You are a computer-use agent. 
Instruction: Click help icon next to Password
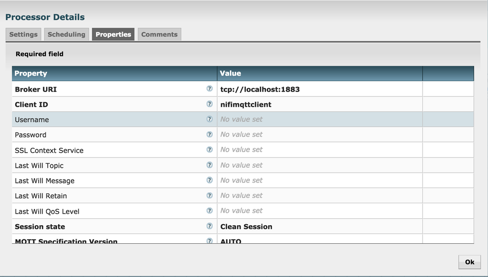coord(209,134)
